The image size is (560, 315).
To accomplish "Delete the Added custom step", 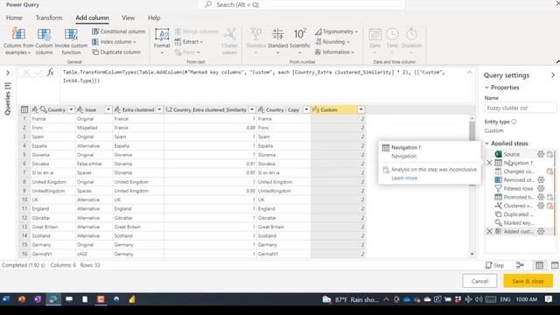I will point(489,231).
